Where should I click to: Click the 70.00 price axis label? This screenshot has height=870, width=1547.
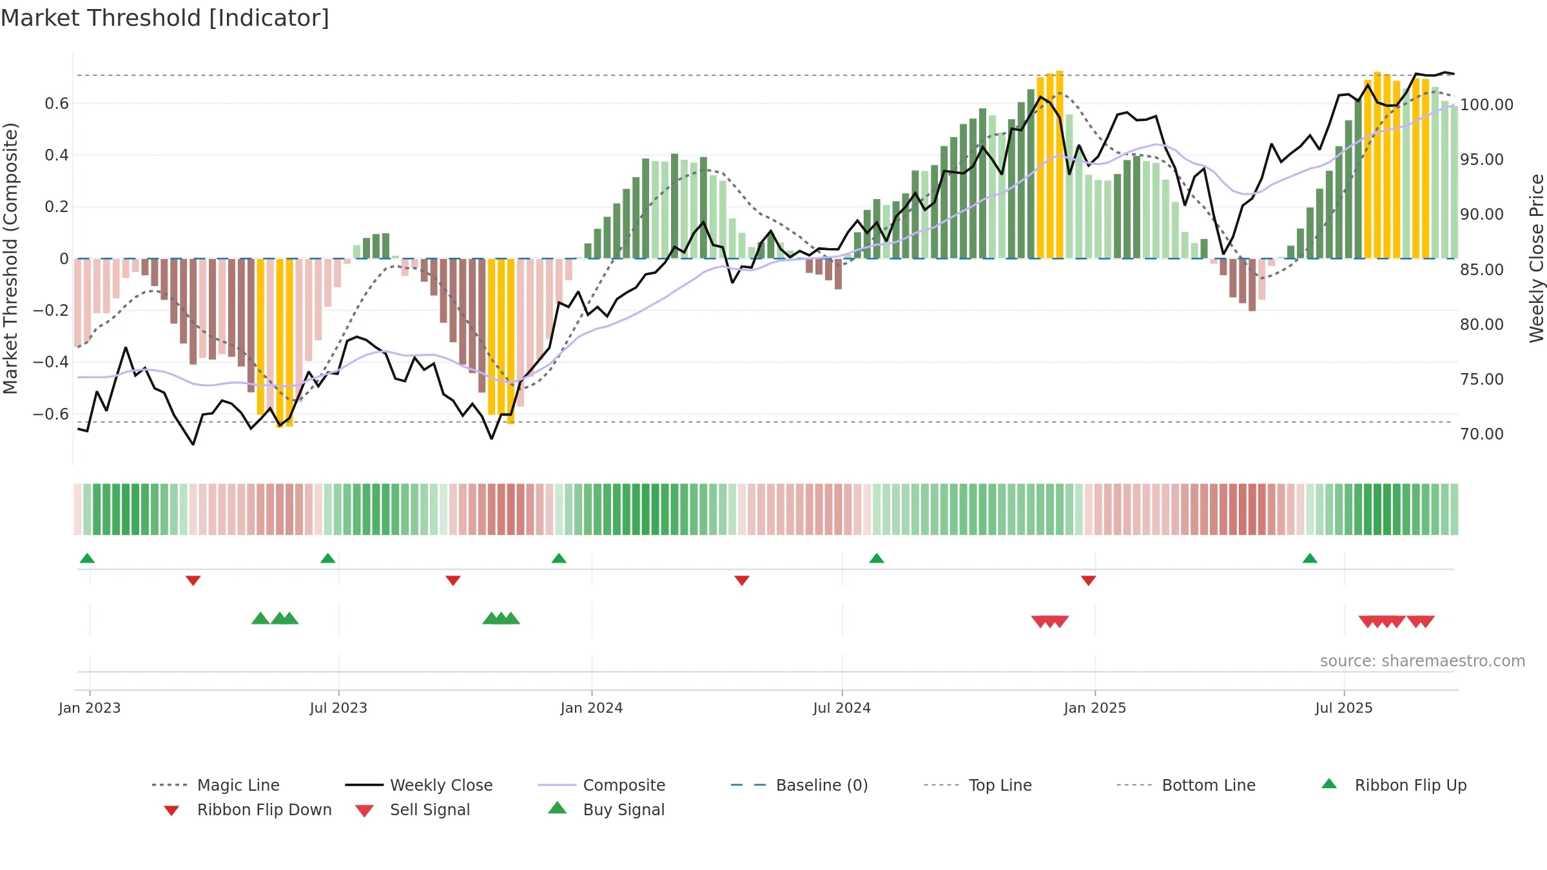tap(1482, 434)
